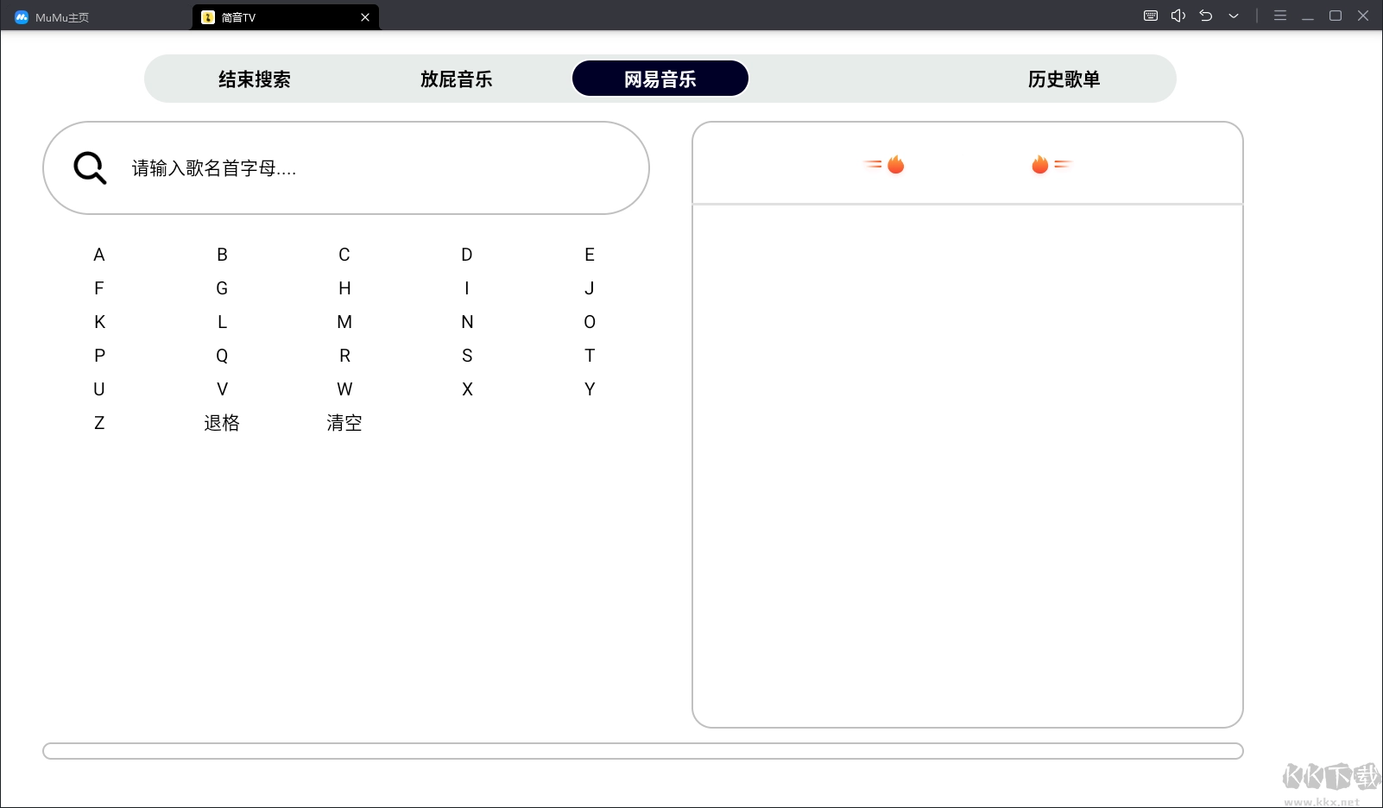This screenshot has height=808, width=1383.
Task: Maximize the MuMu emulator window
Action: [x=1336, y=16]
